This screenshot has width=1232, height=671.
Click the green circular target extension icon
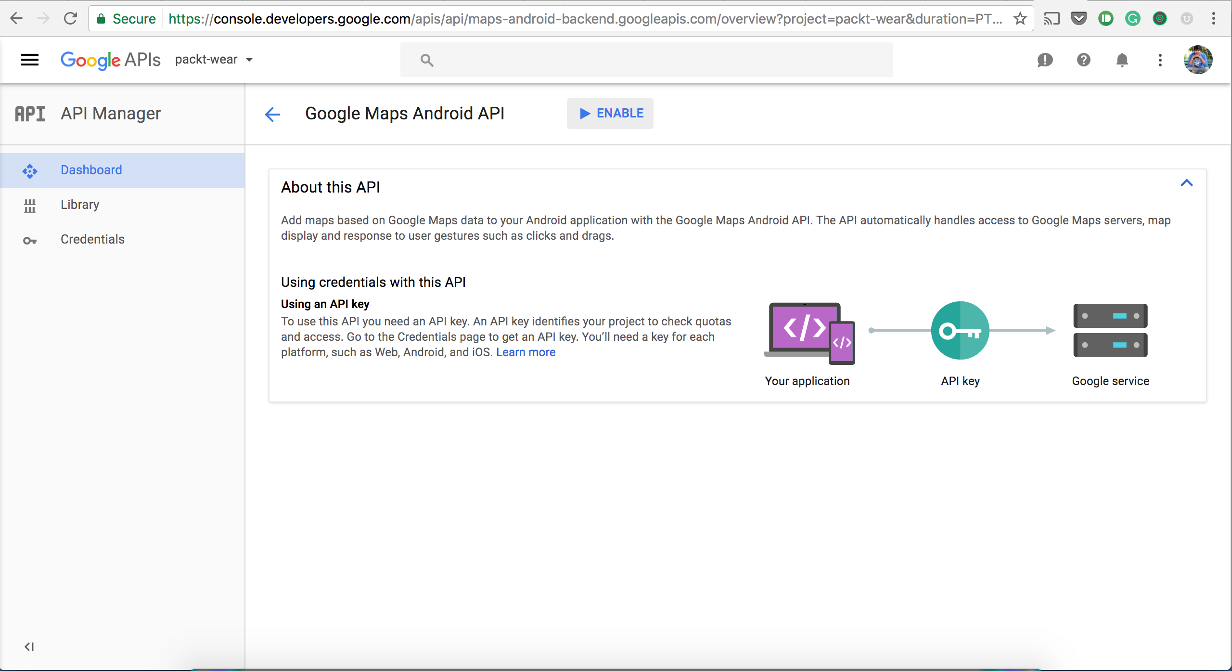(x=1160, y=19)
